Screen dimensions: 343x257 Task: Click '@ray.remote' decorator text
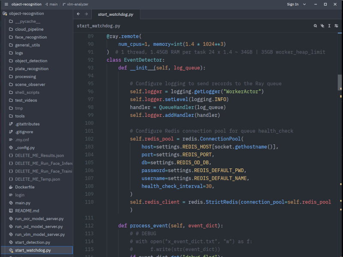pyautogui.click(x=123, y=36)
